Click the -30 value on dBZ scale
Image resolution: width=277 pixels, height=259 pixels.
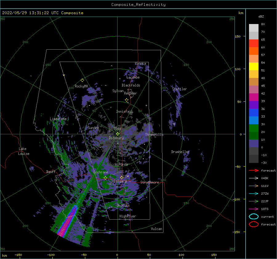click(264, 163)
